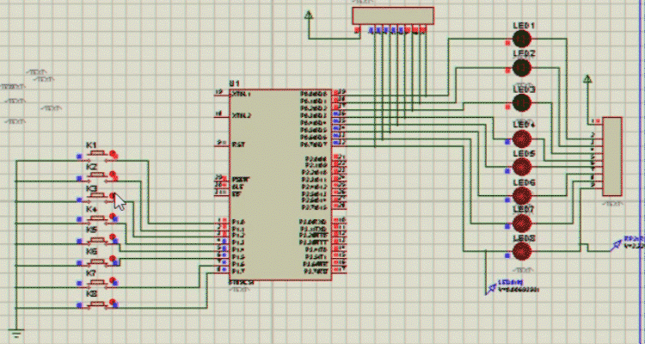Click the ground symbol at bottom left
Screen dimensions: 645x344
coord(17,333)
